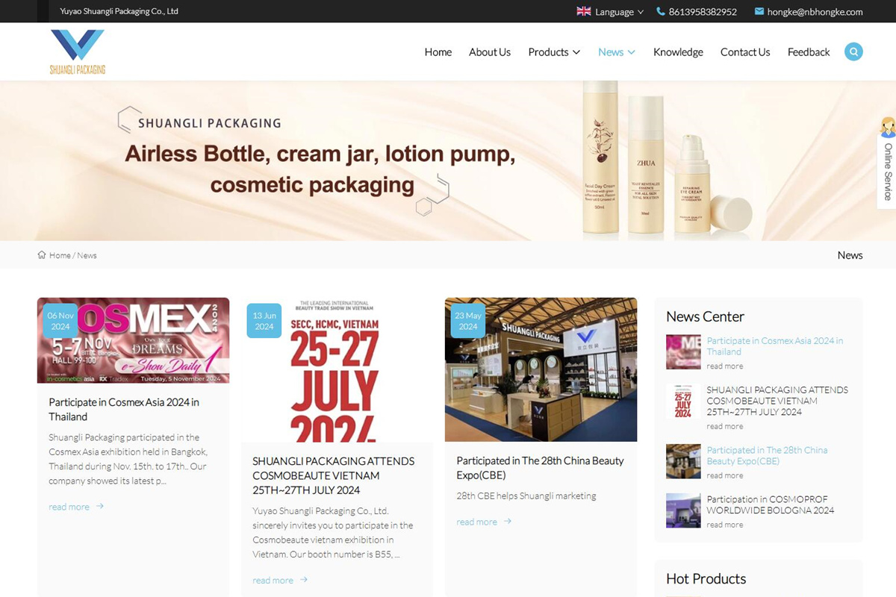The height and width of the screenshot is (597, 896).
Task: Open the Contact Us page
Action: pyautogui.click(x=745, y=52)
